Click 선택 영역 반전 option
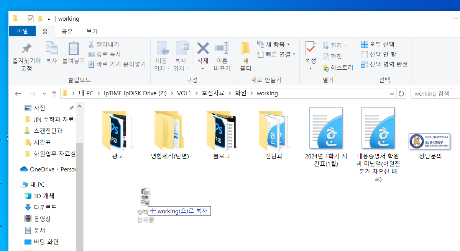Viewport: 460px width, 251px height. (x=384, y=64)
